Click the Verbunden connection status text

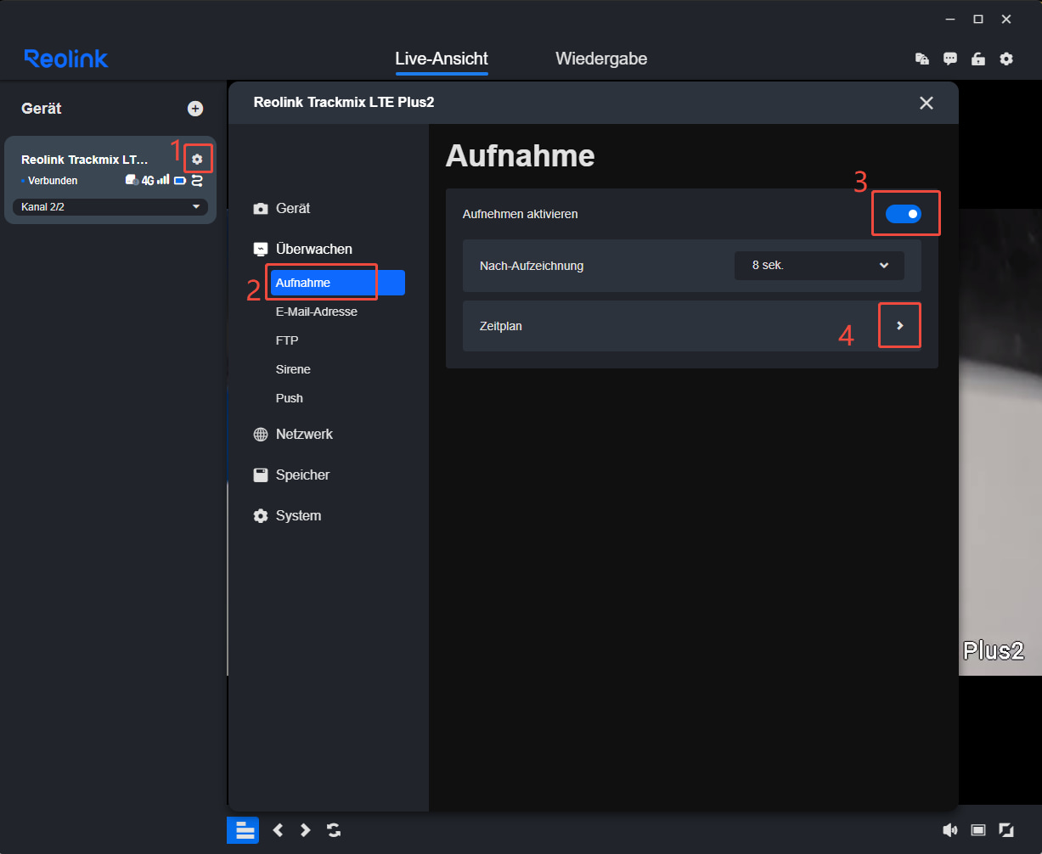[53, 181]
